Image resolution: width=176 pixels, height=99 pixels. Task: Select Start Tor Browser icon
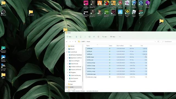click(x=148, y=4)
